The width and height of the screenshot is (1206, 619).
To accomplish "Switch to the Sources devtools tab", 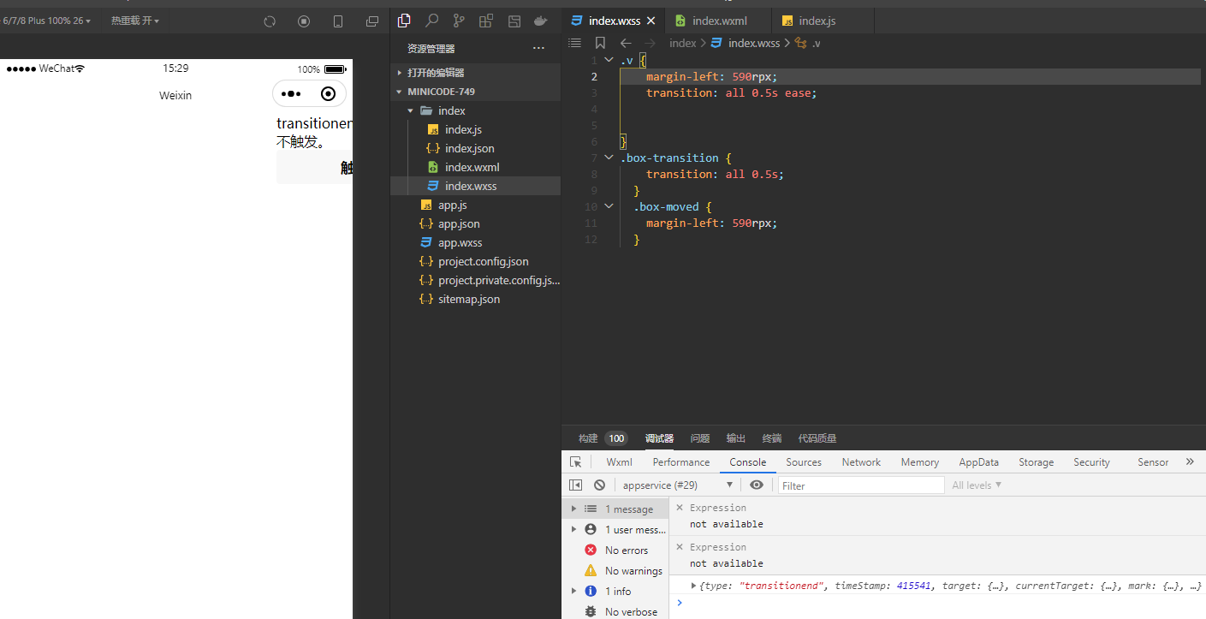I will pyautogui.click(x=804, y=461).
